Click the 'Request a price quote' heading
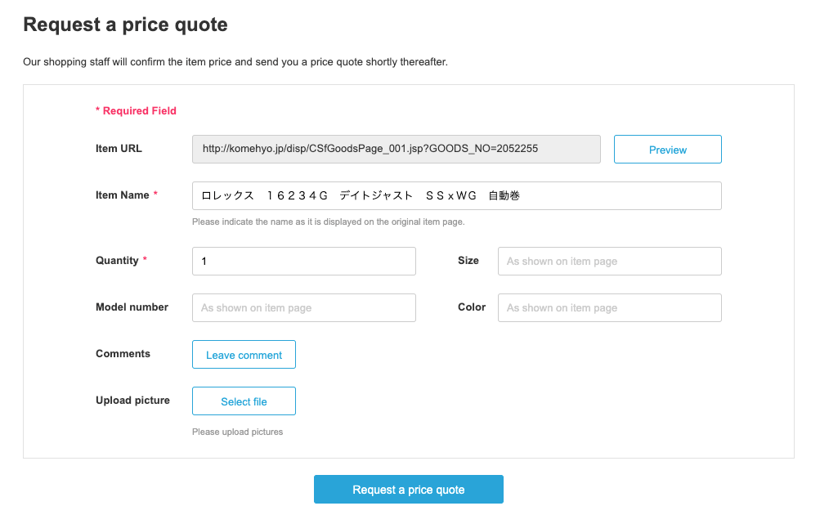 point(126,25)
